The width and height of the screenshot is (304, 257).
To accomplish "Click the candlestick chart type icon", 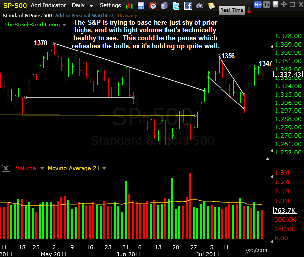I will (129, 6).
